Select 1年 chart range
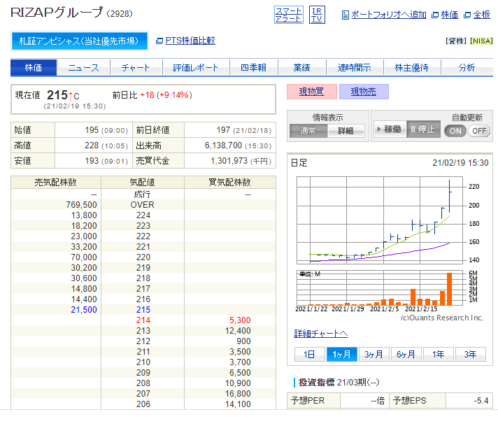This screenshot has width=498, height=426. click(438, 354)
